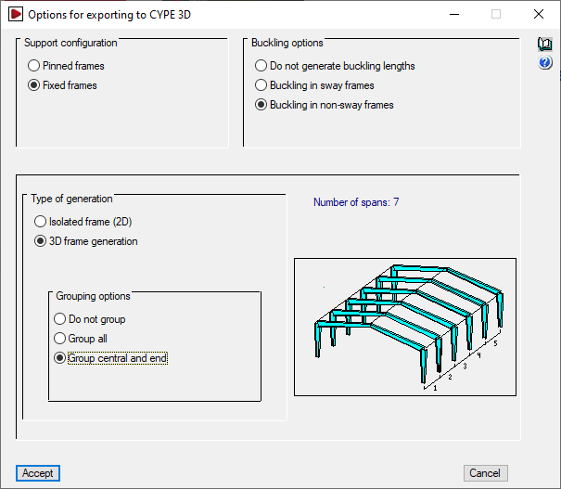Click the Grouping options group label
Screen dimensions: 561x489
(93, 296)
